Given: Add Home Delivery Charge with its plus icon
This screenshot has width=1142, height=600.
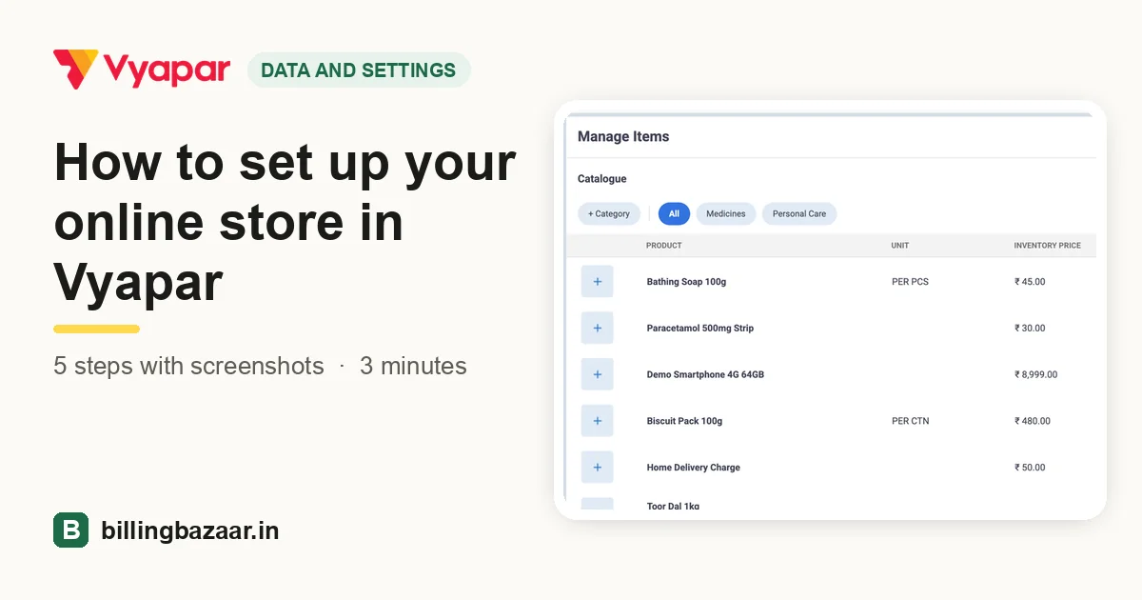Looking at the screenshot, I should click(598, 468).
